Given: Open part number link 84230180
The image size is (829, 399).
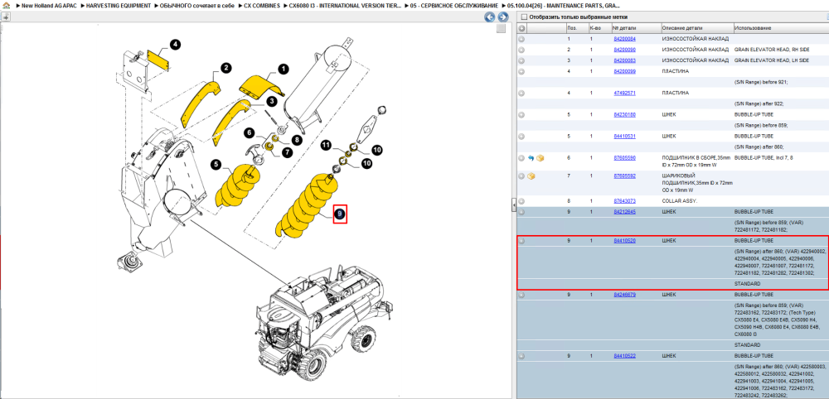Looking at the screenshot, I should click(x=624, y=114).
